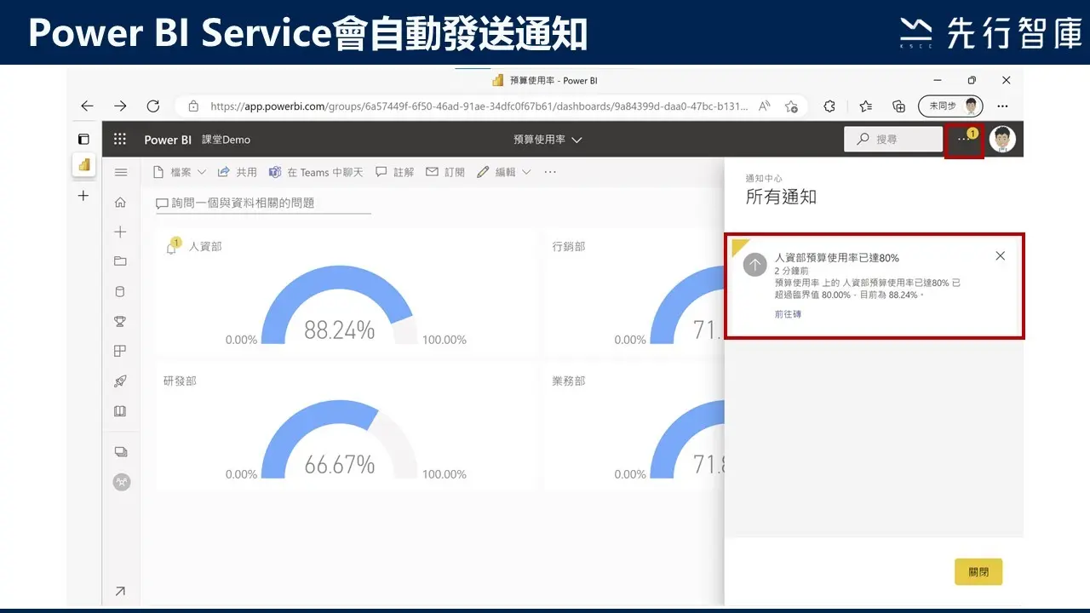1090x613 pixels.
Task: Open Metrics trophy icon in navigation pane
Action: pyautogui.click(x=120, y=321)
